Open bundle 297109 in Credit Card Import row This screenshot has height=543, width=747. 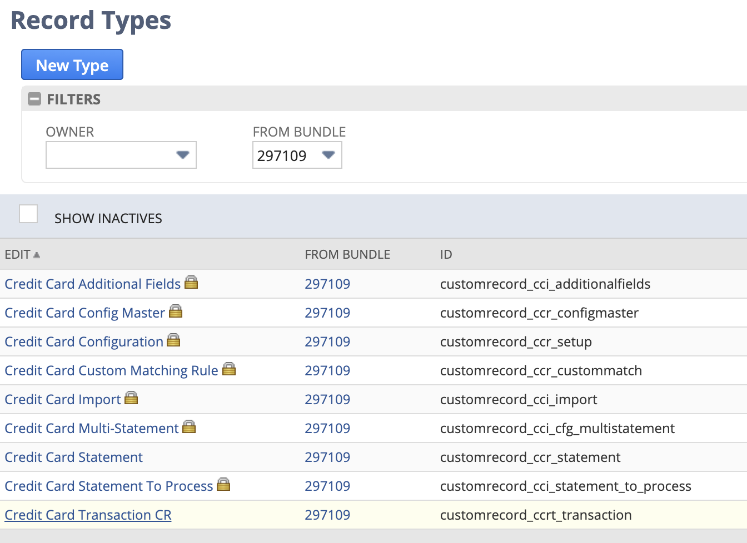327,399
